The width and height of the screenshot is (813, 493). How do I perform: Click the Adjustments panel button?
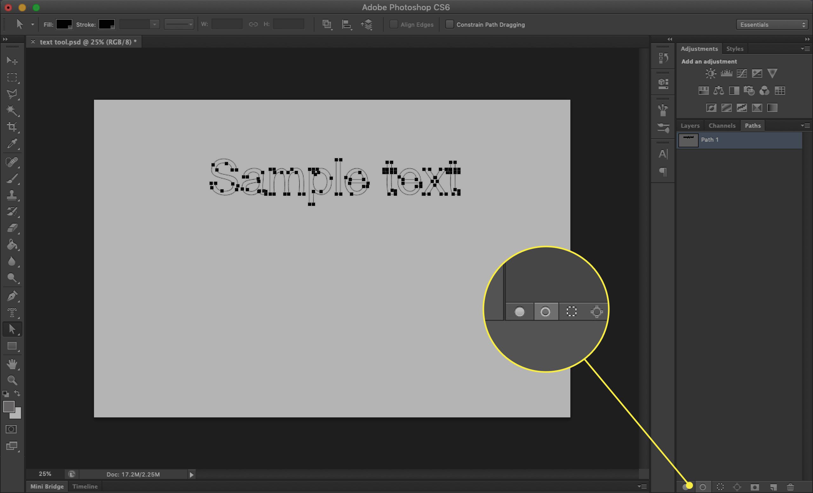(698, 48)
